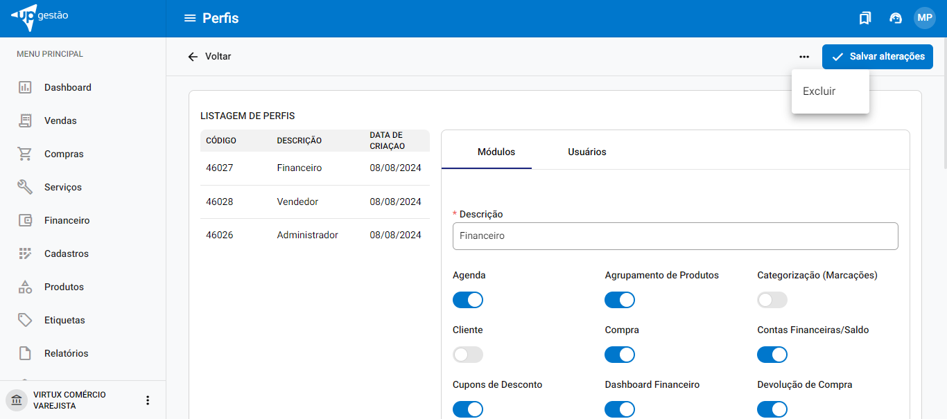Click Salvar alterações button

(877, 57)
